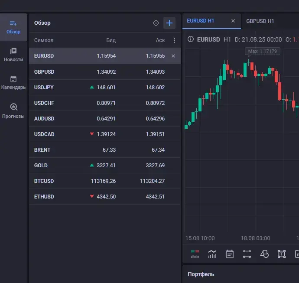Switch to the GBPUSD H1 chart tab
This screenshot has height=283, width=299.
(x=260, y=21)
